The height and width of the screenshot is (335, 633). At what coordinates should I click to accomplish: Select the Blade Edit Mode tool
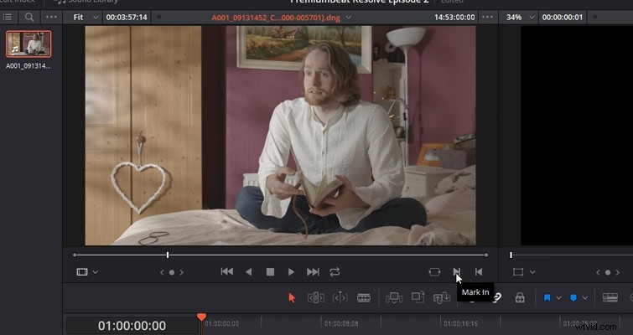[364, 298]
